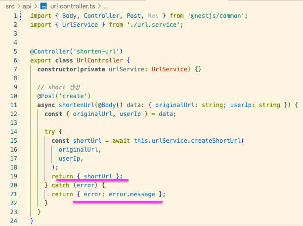The height and width of the screenshot is (226, 303).
Task: Click method name shortenUrl
Action: coord(77,105)
